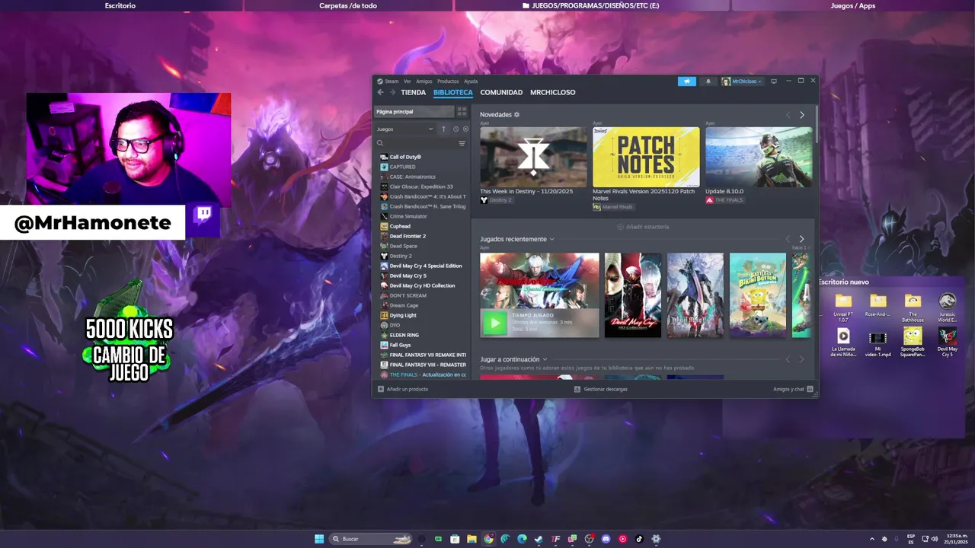The image size is (975, 548).
Task: Open Novedades settings gear
Action: point(516,114)
